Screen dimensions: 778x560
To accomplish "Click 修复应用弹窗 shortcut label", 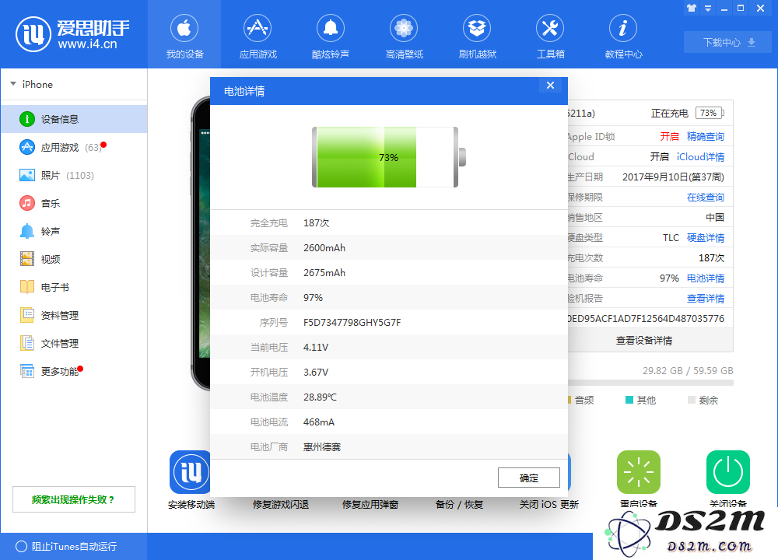I will coord(370,505).
